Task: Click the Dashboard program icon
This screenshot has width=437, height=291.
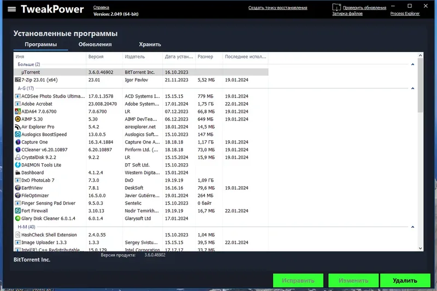Action: tap(17, 173)
